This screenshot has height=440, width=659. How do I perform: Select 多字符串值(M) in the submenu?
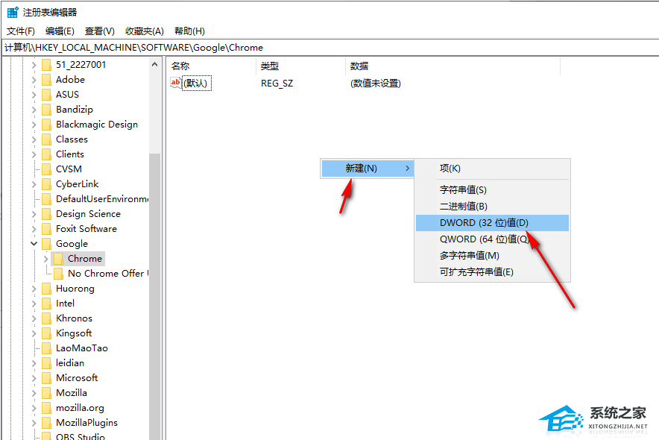coord(492,256)
